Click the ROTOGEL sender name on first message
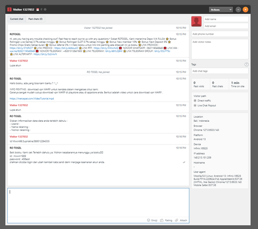 point(15,34)
